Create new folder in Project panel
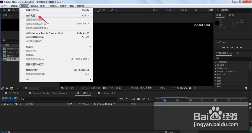252x133 pixels. [x=7, y=88]
